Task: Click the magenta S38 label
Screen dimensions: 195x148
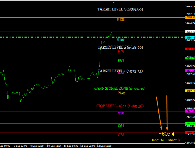Action: click(121, 113)
